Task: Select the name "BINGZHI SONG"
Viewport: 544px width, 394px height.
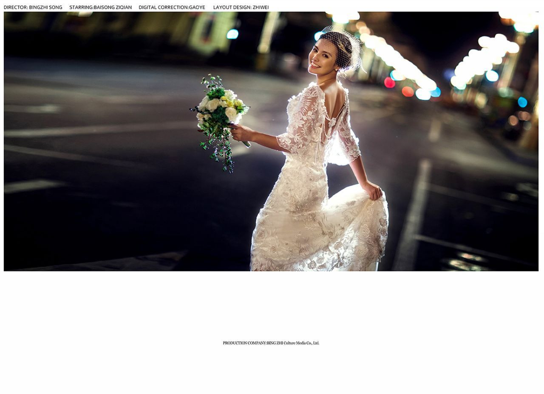Action: click(45, 7)
